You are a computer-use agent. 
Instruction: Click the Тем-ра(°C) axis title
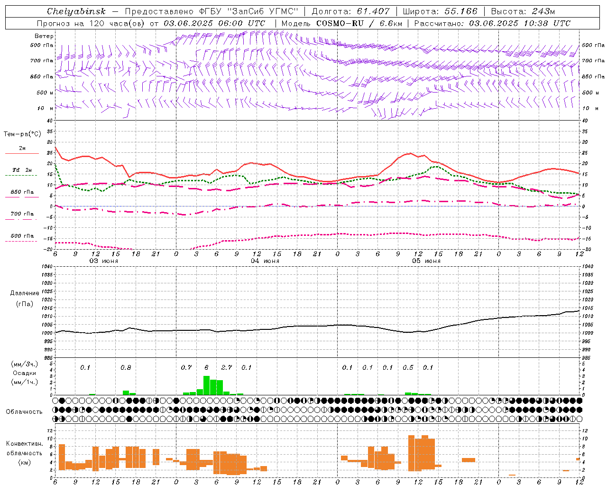[x=22, y=134]
